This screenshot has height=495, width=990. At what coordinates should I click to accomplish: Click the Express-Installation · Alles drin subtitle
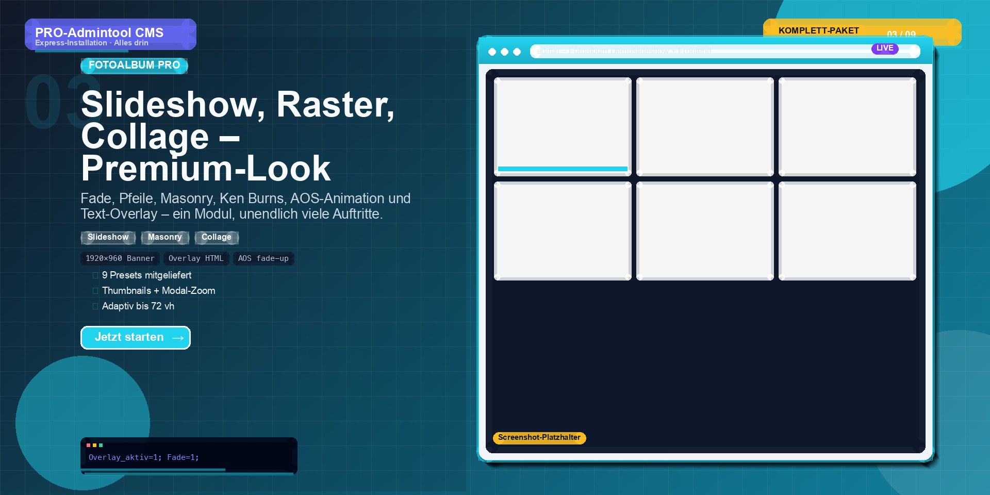(x=92, y=43)
